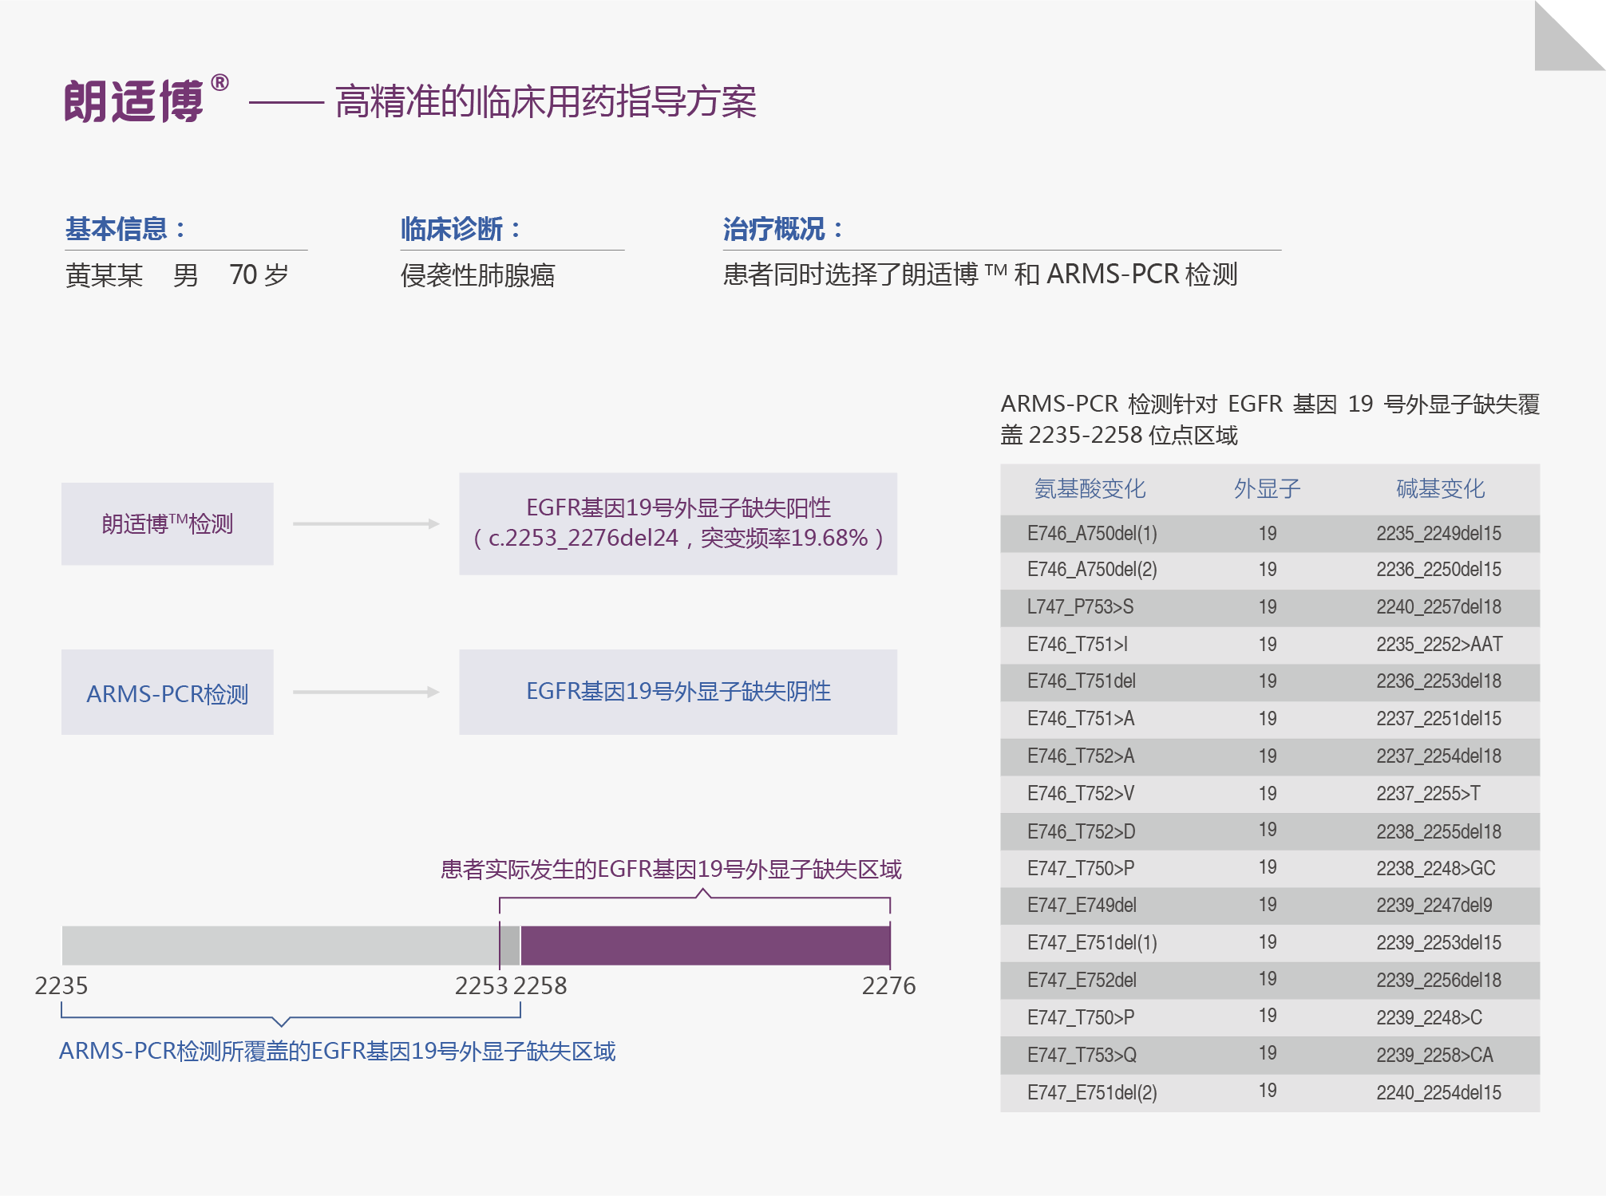The image size is (1606, 1196).
Task: Click the 2258 position label
Action: pyautogui.click(x=540, y=986)
